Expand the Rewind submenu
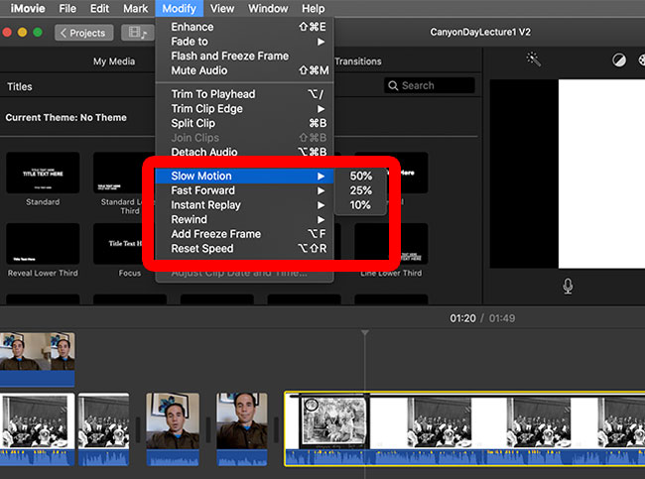Viewport: 645px width, 479px height. click(x=244, y=219)
